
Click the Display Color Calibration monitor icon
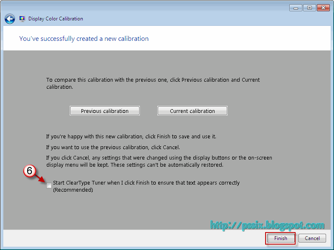22,19
